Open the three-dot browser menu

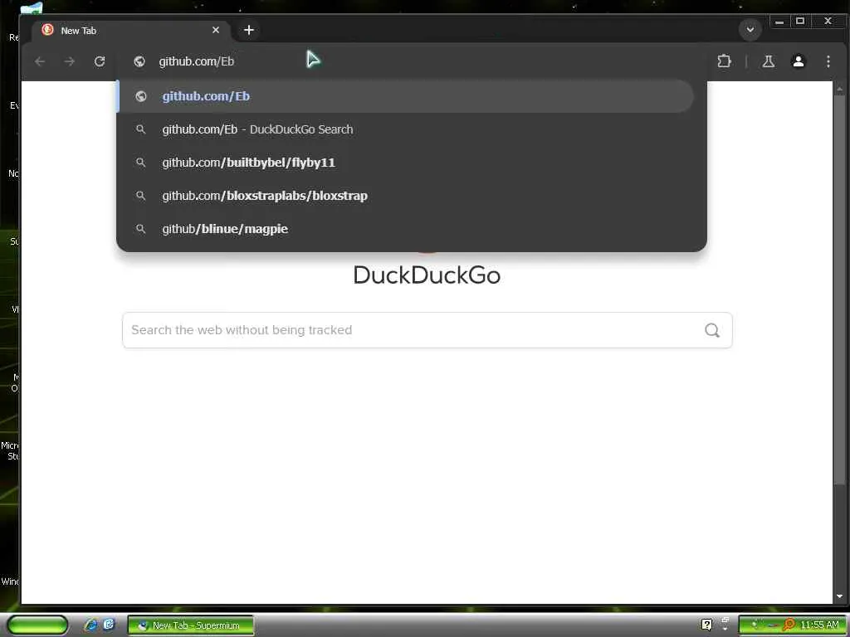pyautogui.click(x=828, y=61)
